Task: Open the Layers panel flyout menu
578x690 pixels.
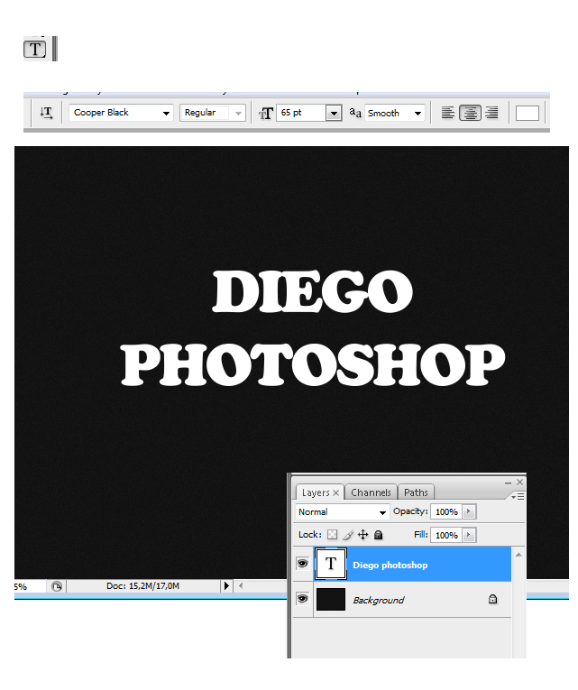Action: click(518, 496)
